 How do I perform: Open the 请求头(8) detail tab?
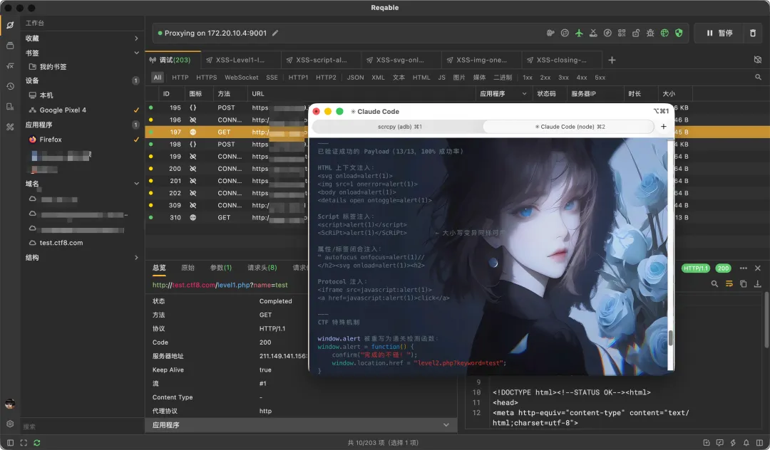(262, 268)
